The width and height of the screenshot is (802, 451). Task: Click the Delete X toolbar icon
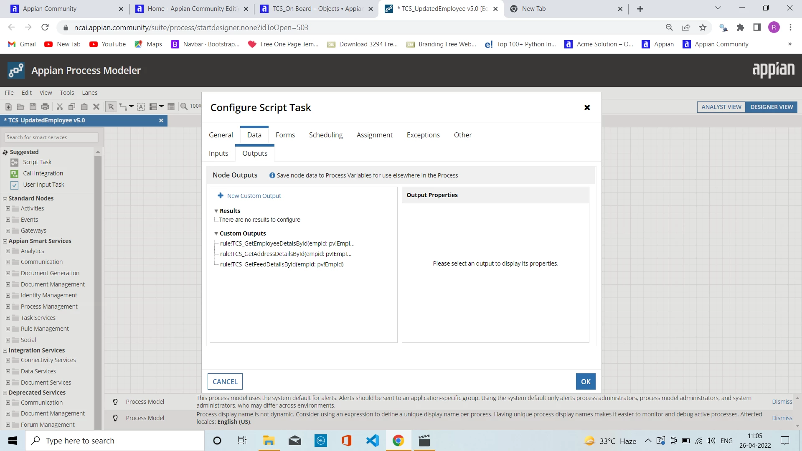pyautogui.click(x=96, y=107)
